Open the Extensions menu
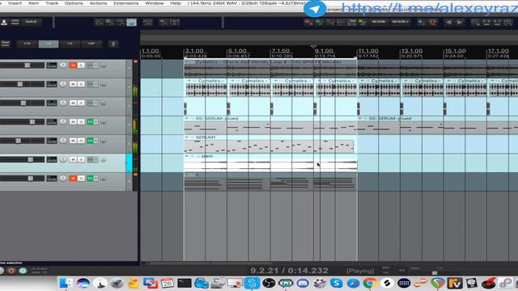The height and width of the screenshot is (291, 518). pyautogui.click(x=126, y=3)
